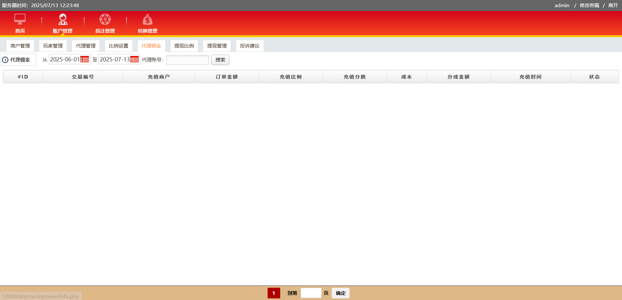622x300 pixels.
Task: Open the 投诉建议 tab
Action: 249,46
